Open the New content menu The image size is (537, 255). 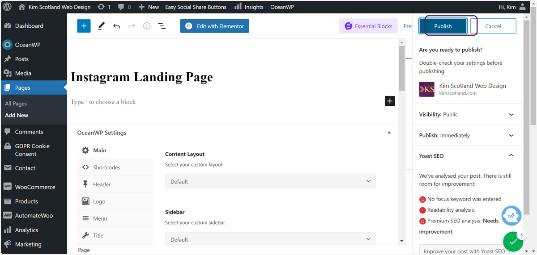click(x=149, y=7)
